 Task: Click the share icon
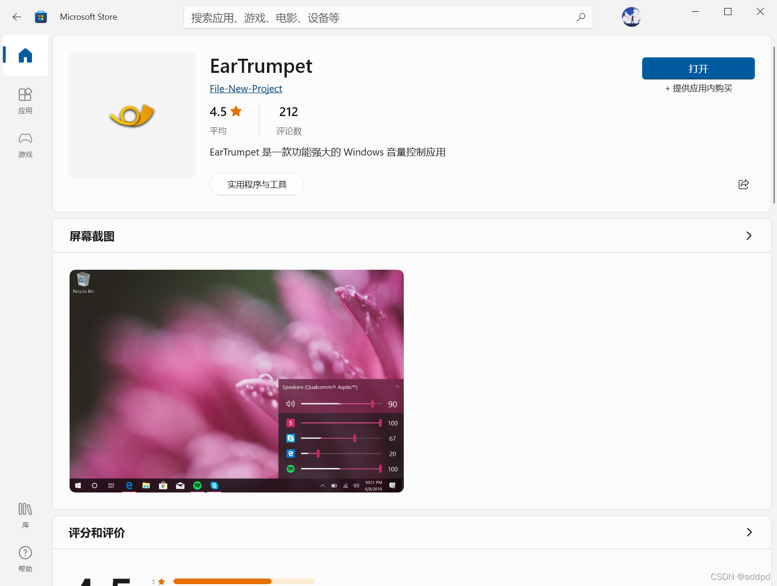click(744, 184)
